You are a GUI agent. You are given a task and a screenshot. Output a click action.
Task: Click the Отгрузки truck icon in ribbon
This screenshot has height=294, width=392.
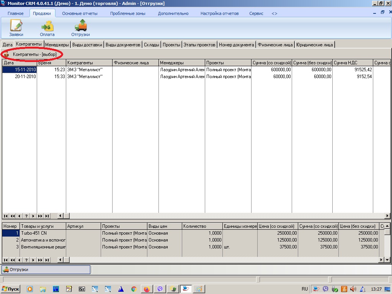click(80, 26)
